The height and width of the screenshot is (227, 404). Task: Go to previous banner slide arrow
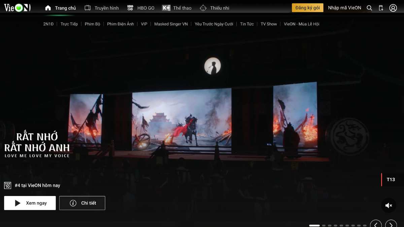[376, 224]
